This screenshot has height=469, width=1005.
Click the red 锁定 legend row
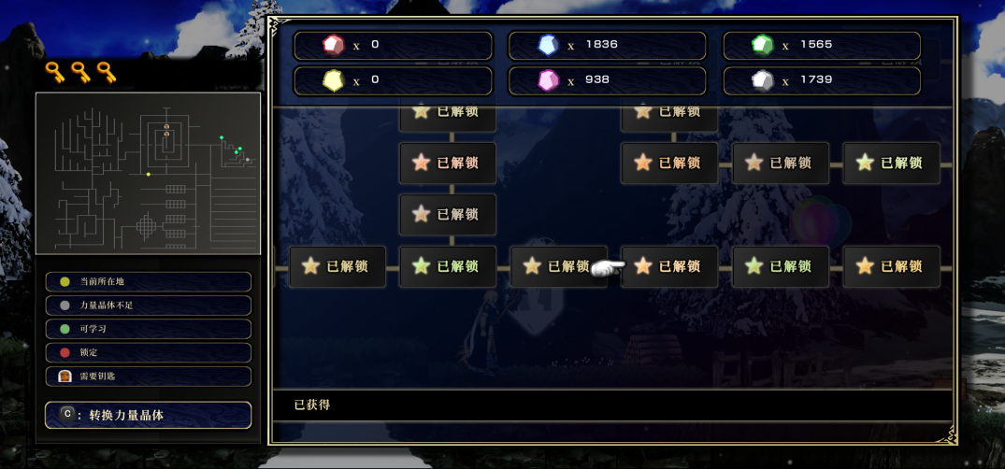pos(148,352)
